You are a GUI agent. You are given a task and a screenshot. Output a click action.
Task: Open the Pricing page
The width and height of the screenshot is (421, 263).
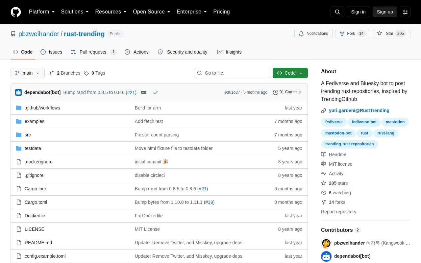click(221, 12)
